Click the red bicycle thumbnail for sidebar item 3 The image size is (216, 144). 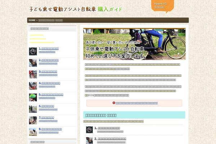(x=33, y=75)
